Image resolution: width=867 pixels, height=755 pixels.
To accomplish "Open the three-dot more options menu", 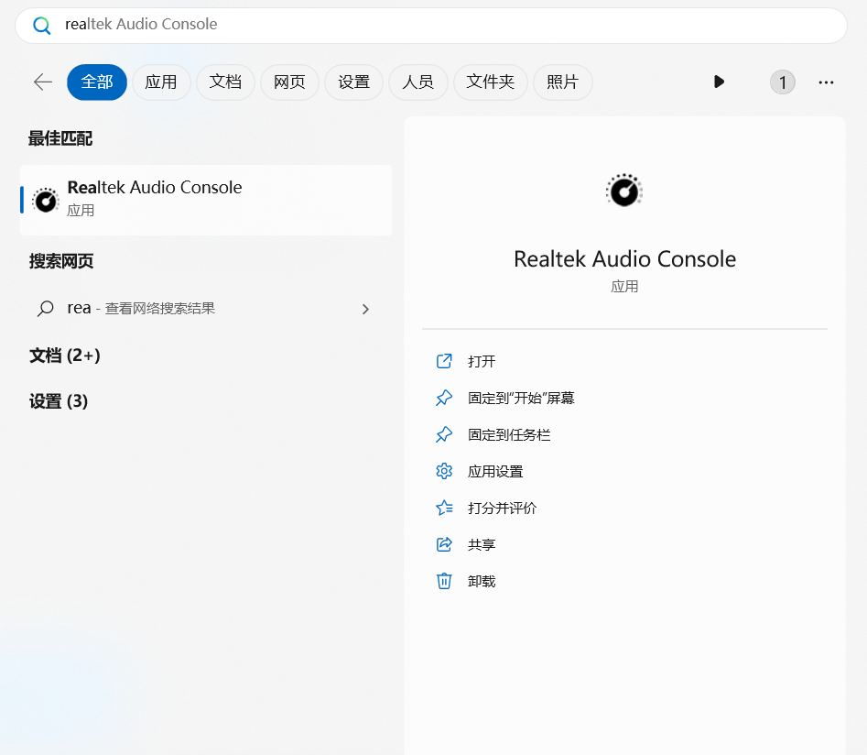I will (x=826, y=82).
